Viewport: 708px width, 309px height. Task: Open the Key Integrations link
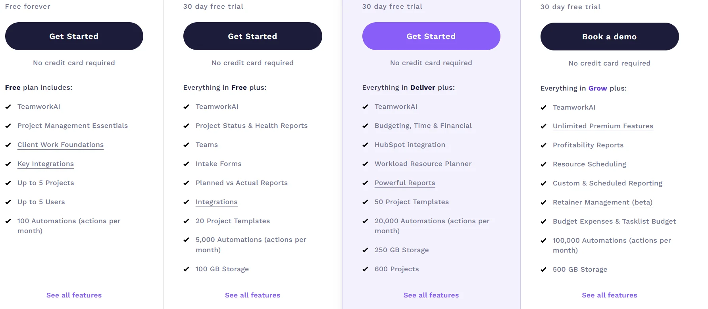pos(46,164)
